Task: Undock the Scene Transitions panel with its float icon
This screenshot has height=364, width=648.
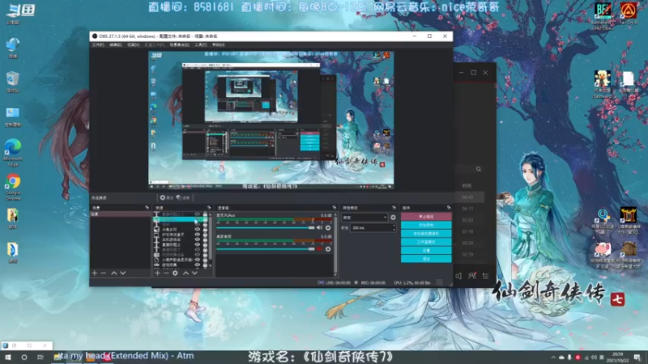Action: point(394,208)
